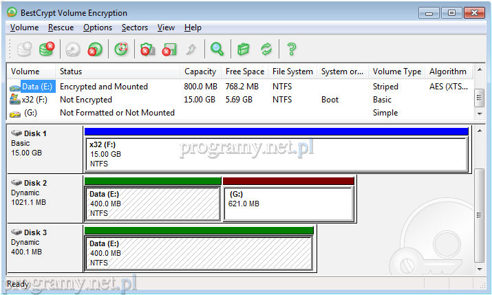The image size is (492, 295).
Task: Sort the list by Capacity column header
Action: (201, 72)
